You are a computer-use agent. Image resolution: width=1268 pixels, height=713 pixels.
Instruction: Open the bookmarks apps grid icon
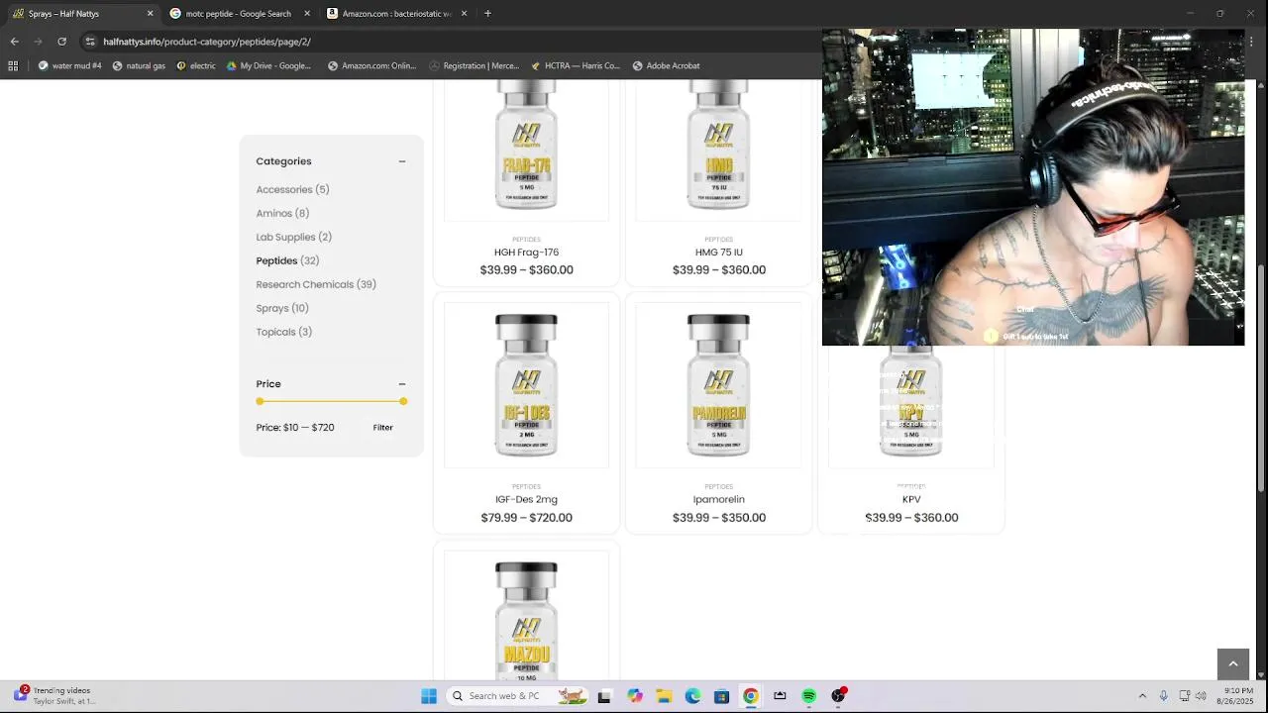click(x=13, y=66)
